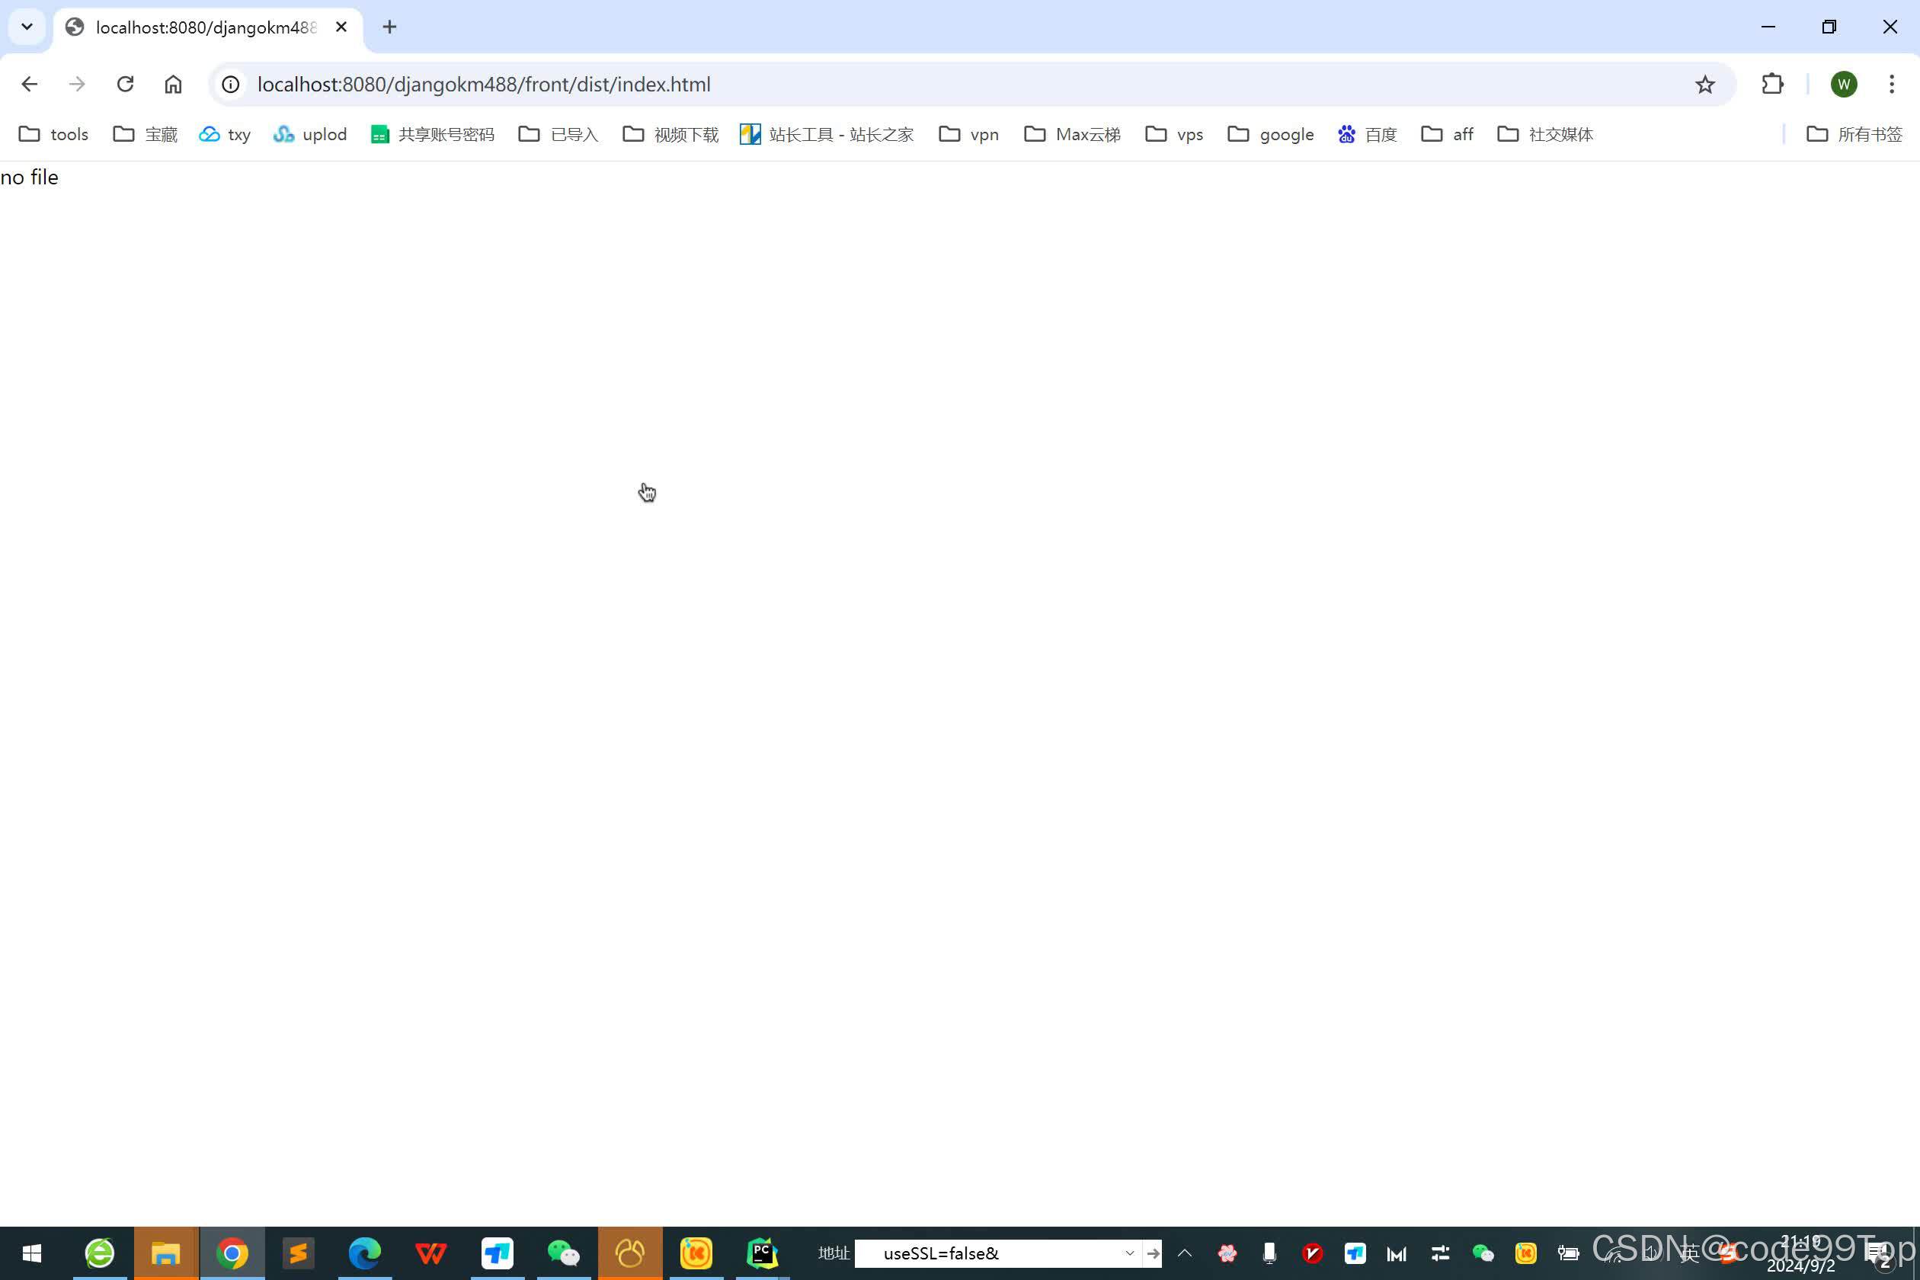This screenshot has height=1280, width=1920.
Task: Open Microsoft Edge from the taskbar
Action: (365, 1253)
